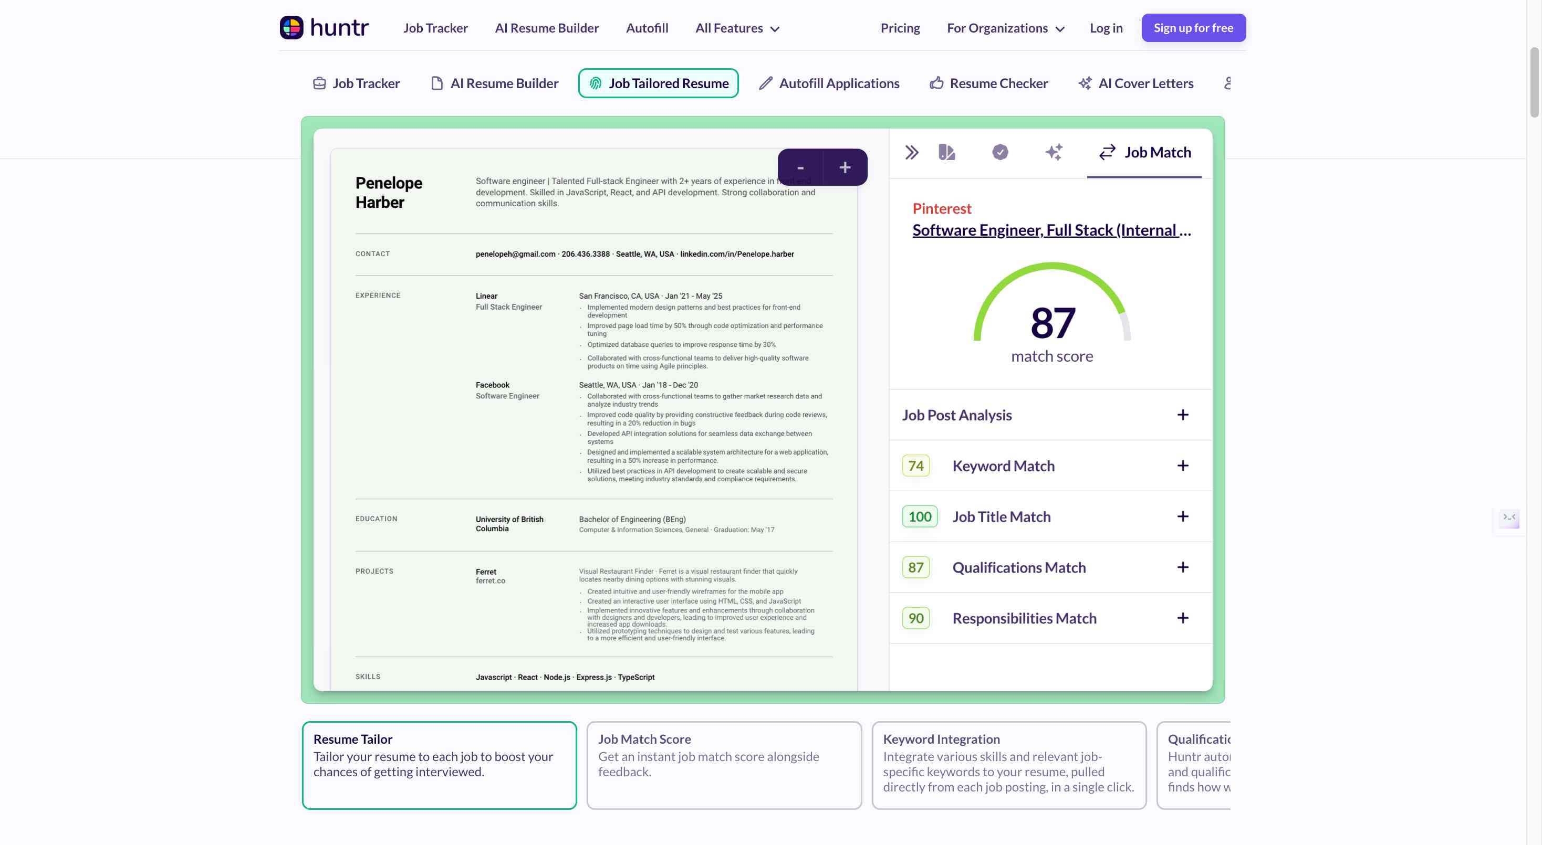Switch to the Resume Checker tab
Screen dimensions: 1542x845
[x=989, y=83]
